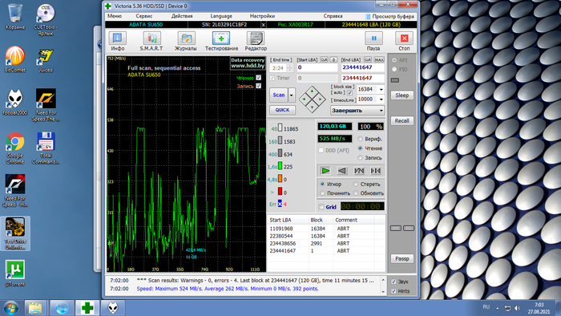Disable the Звук sound checkbox
The image size is (561, 316).
click(394, 282)
